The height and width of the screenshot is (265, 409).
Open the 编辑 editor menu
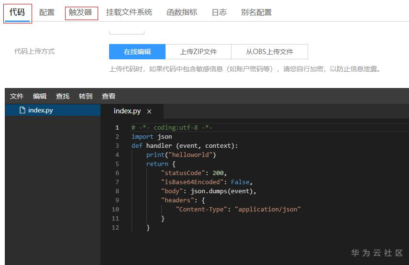(x=40, y=96)
